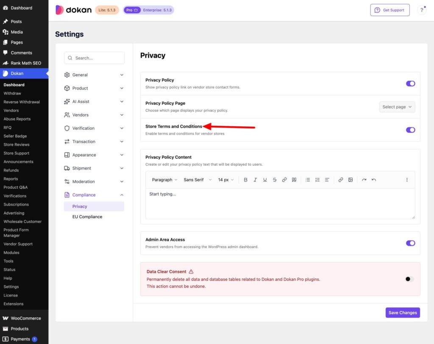This screenshot has width=434, height=344.
Task: Click the Data Clear Consent warning icon
Action: (191, 272)
